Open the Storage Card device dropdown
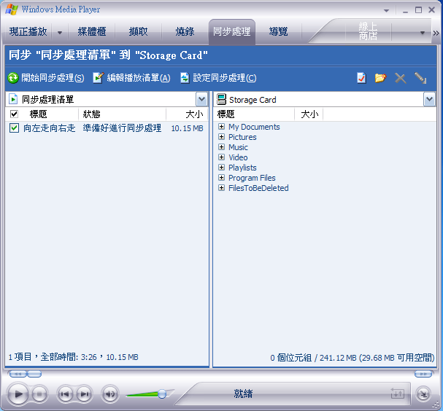Screen dimensions: 443x411 tap(429, 99)
